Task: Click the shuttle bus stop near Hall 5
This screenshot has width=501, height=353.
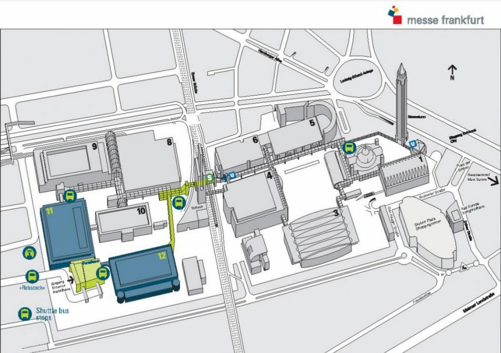Action: pos(349,148)
